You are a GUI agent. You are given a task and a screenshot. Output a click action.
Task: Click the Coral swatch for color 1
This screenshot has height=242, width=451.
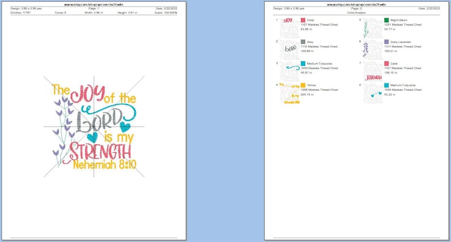click(303, 20)
